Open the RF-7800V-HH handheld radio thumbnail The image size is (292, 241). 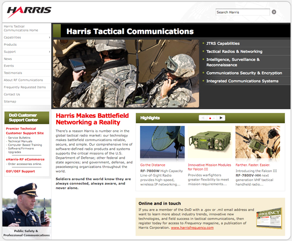tap(258, 142)
